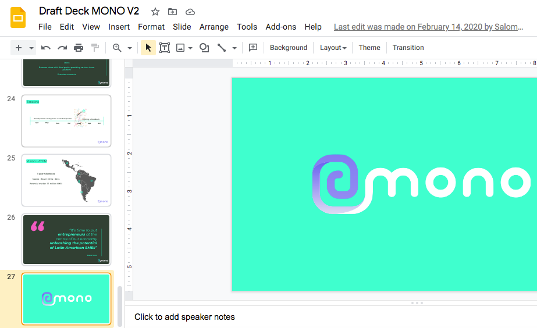
Task: Open the Slide menu
Action: point(182,27)
